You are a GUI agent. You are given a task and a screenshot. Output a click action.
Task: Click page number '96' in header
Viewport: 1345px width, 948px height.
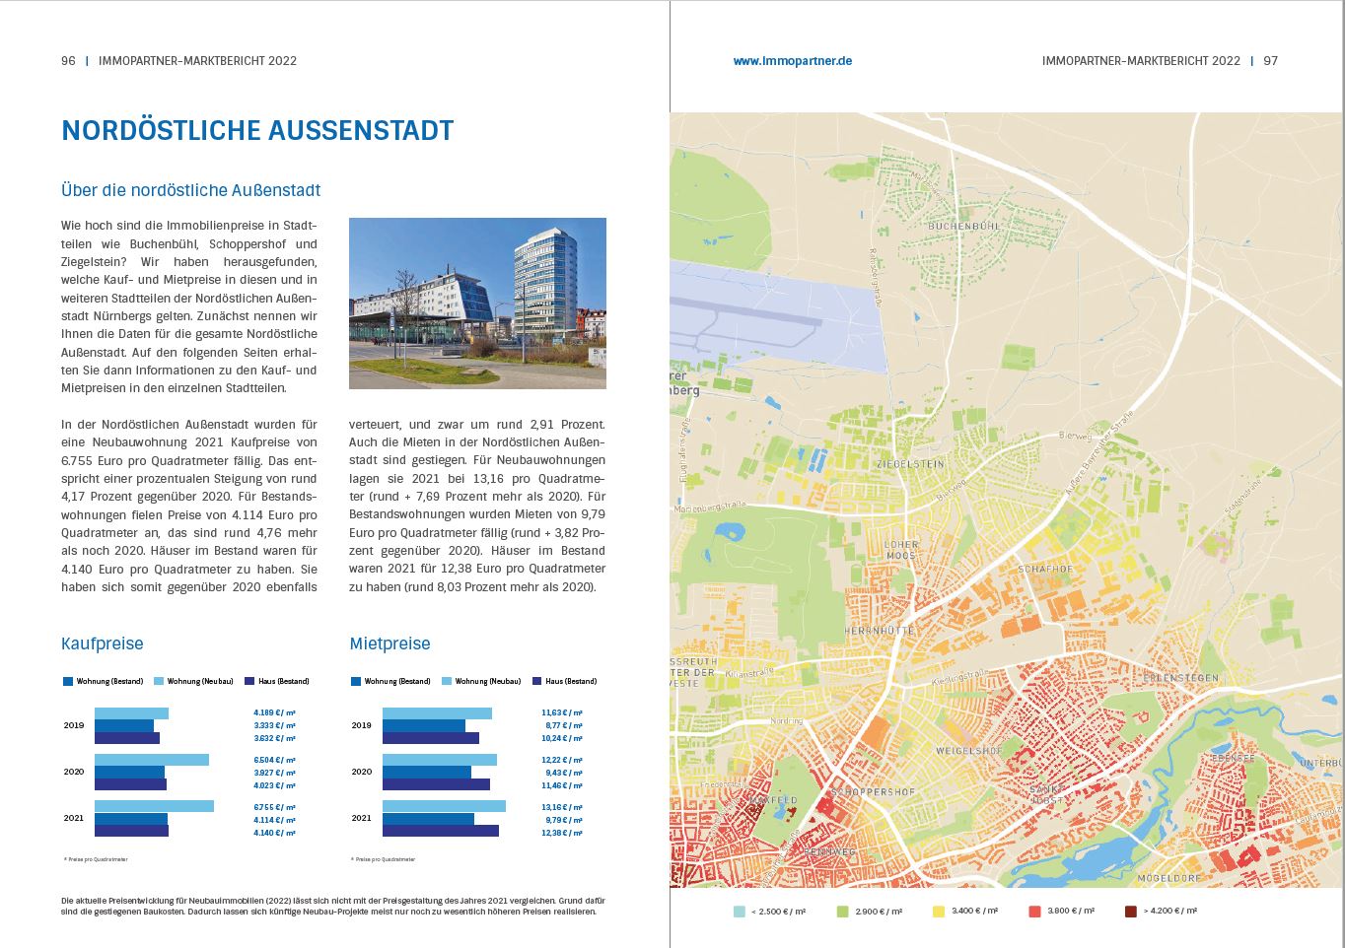[x=68, y=61]
